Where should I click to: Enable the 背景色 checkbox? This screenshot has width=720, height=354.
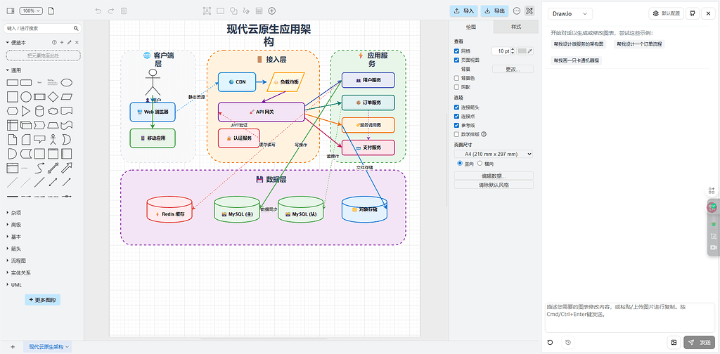point(456,78)
